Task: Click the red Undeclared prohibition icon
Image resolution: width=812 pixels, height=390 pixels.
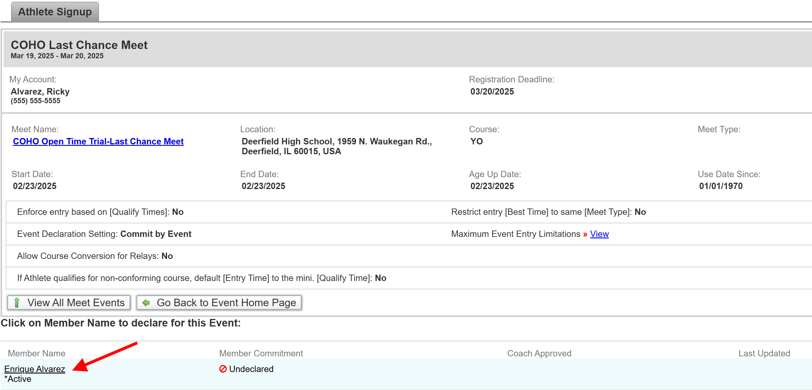Action: click(x=223, y=369)
